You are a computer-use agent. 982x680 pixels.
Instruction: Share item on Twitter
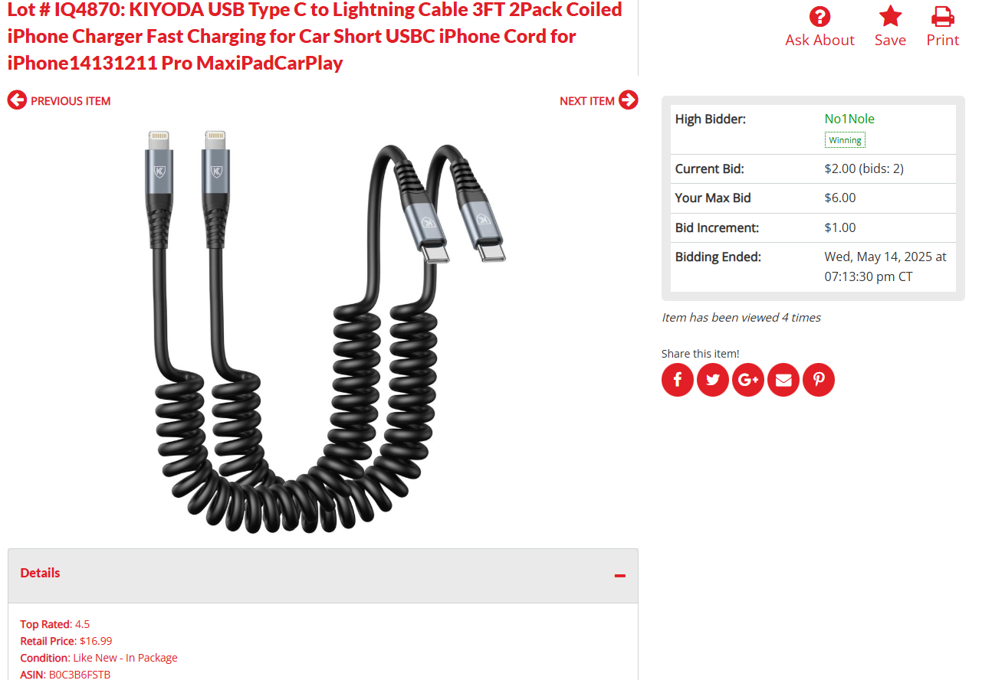pos(713,380)
